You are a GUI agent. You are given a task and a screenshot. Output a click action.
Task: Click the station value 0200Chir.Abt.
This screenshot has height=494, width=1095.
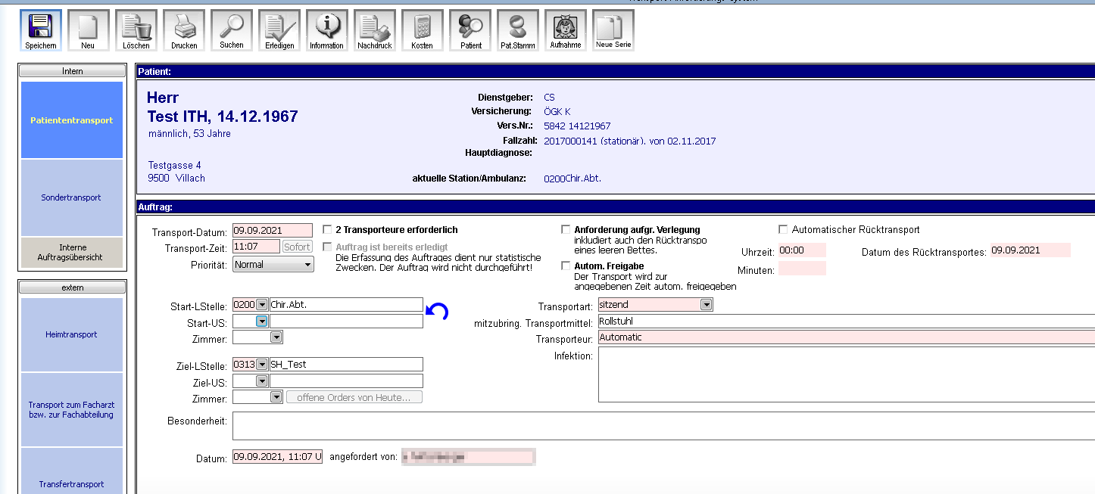[x=572, y=179]
